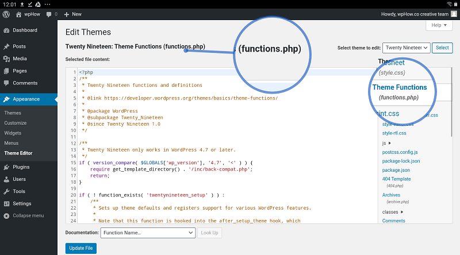Click the comments bubble icon in admin bar

click(x=49, y=14)
